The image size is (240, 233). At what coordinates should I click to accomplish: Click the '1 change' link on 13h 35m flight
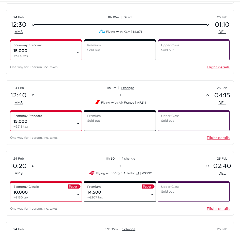[129, 229]
